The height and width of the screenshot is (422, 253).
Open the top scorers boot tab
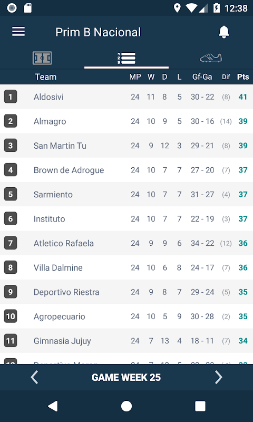click(x=211, y=58)
